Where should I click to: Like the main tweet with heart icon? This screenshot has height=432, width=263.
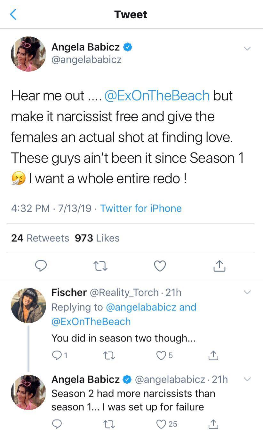160,266
